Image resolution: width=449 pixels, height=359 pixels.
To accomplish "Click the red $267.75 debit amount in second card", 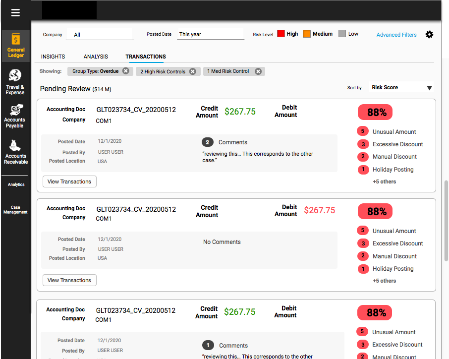I will (319, 210).
